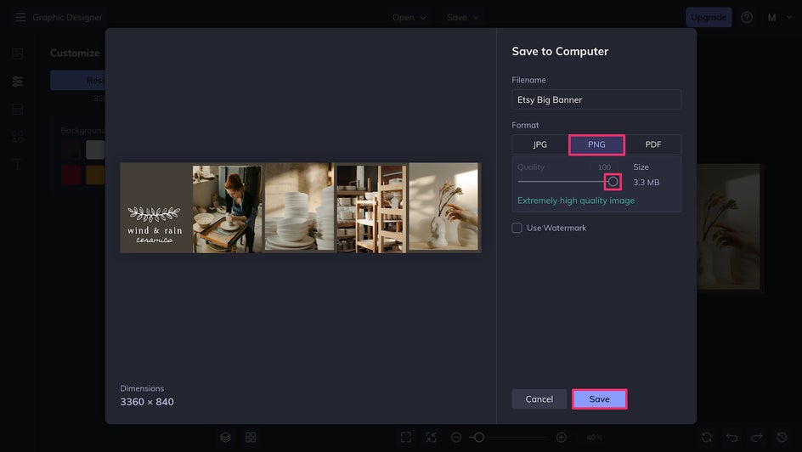Click the Extremely high quality image text
802x452 pixels.
(576, 201)
